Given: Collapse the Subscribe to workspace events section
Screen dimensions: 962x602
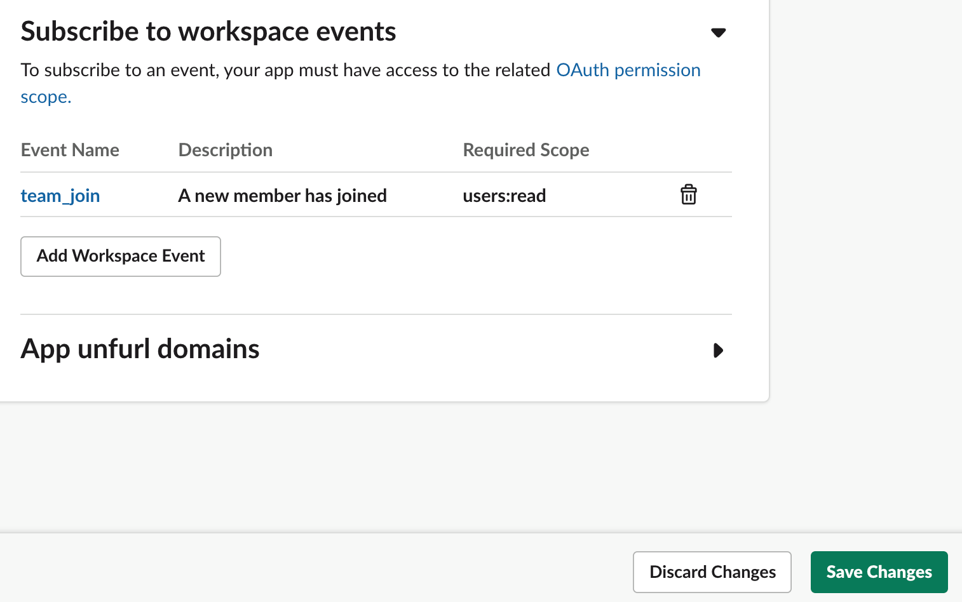Looking at the screenshot, I should point(718,32).
